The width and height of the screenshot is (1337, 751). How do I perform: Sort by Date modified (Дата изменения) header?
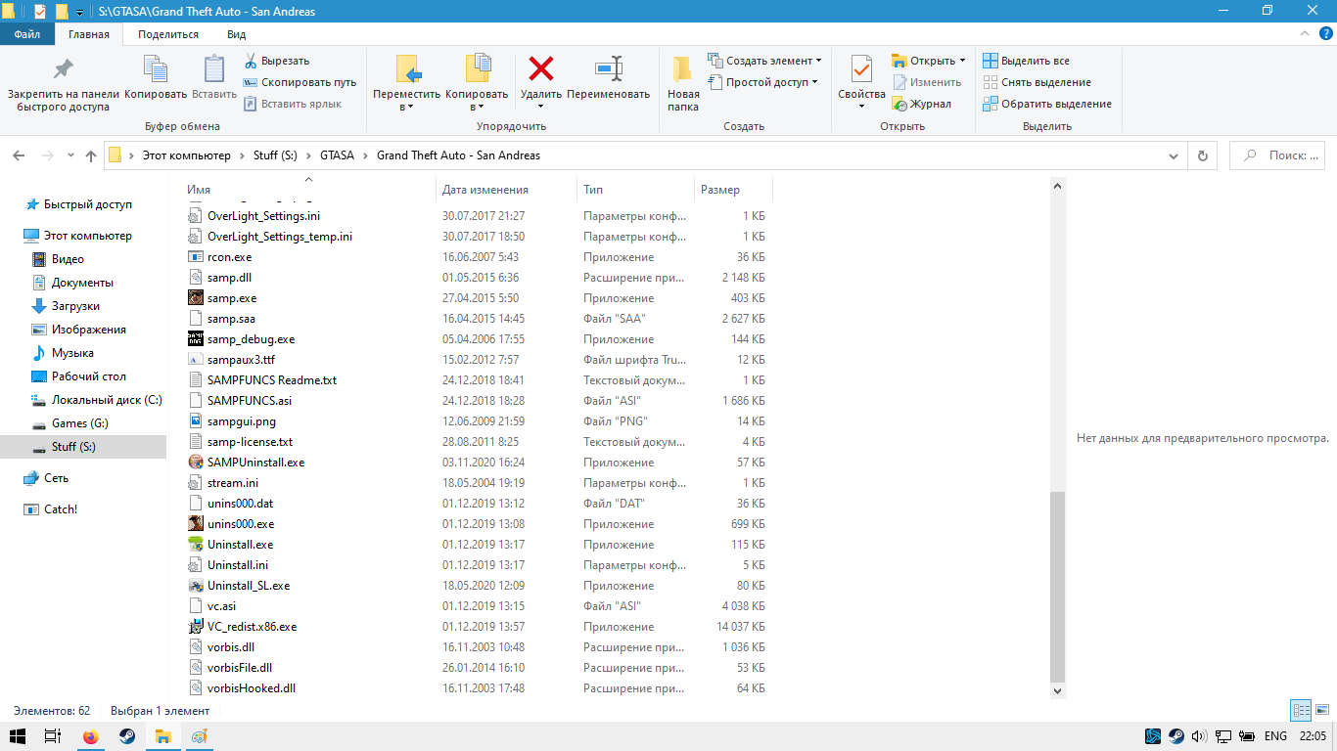pos(506,190)
